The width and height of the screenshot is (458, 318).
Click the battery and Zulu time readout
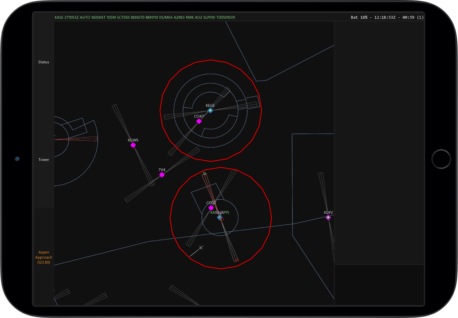click(x=387, y=17)
